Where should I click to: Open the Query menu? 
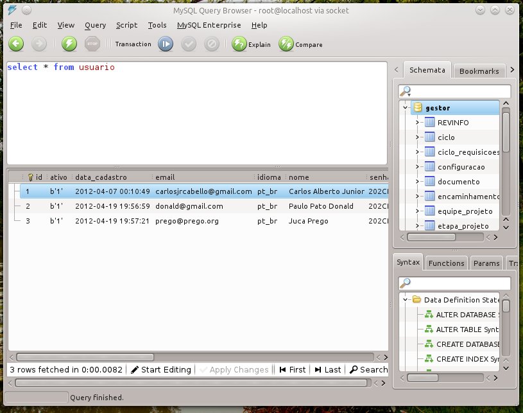coord(95,25)
